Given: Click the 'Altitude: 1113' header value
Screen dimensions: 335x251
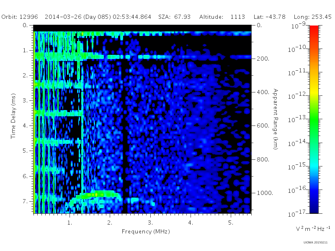Looking at the screenshot, I should tap(222, 17).
